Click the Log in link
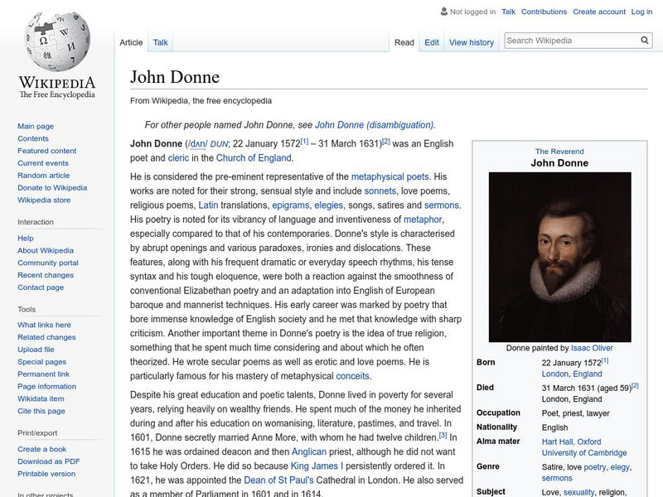The height and width of the screenshot is (497, 663). pyautogui.click(x=641, y=12)
